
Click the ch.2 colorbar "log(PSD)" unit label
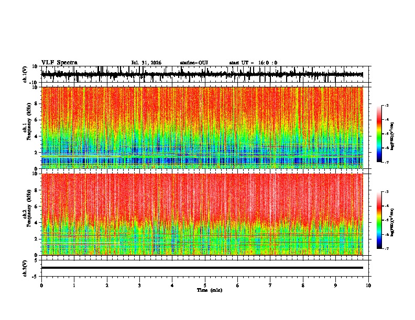392,222
